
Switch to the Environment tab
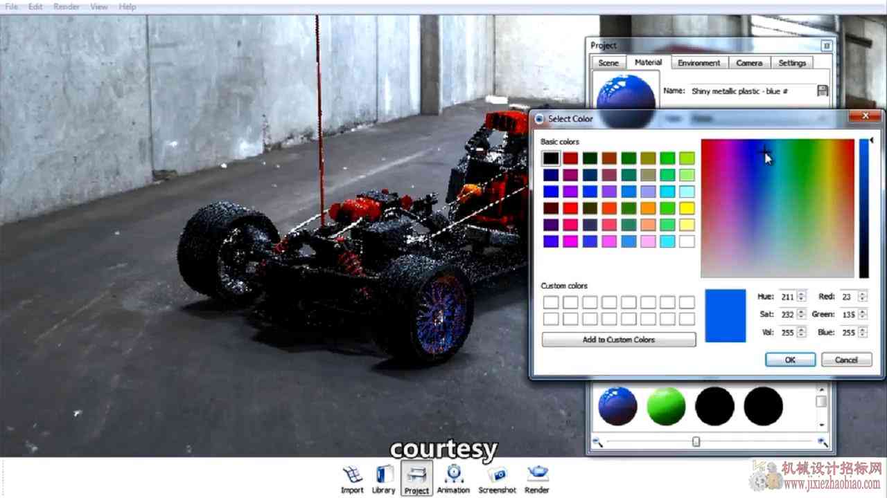699,62
